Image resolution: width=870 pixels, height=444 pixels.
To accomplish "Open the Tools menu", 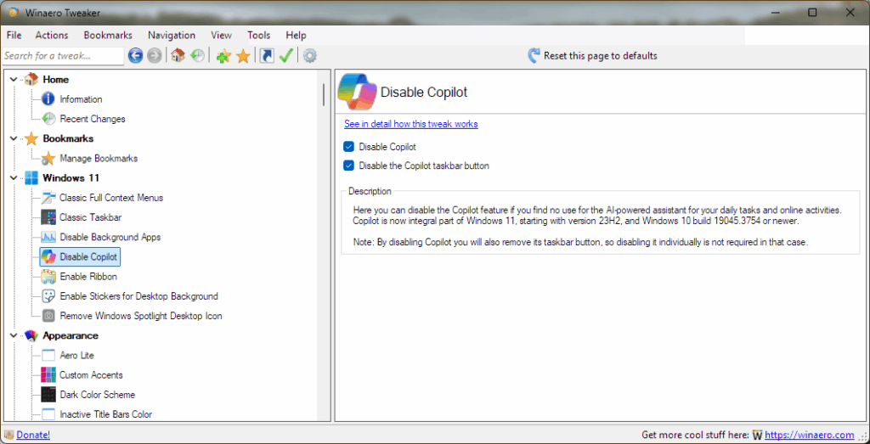I will pos(259,35).
